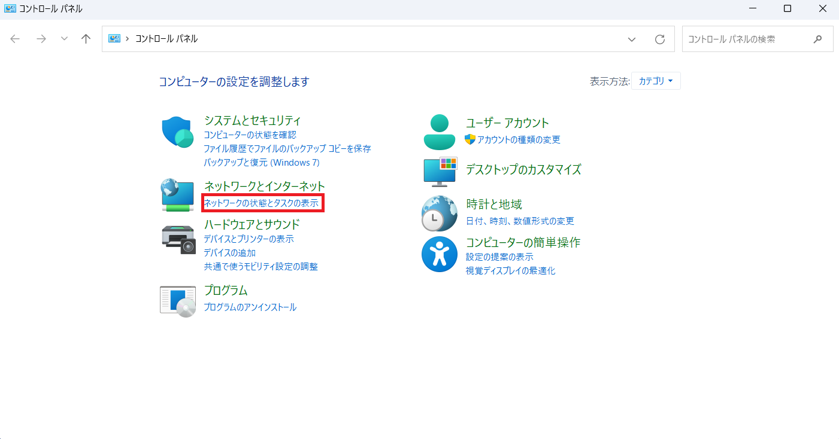839x439 pixels.
Task: Open プログラム category heading
Action: (226, 291)
